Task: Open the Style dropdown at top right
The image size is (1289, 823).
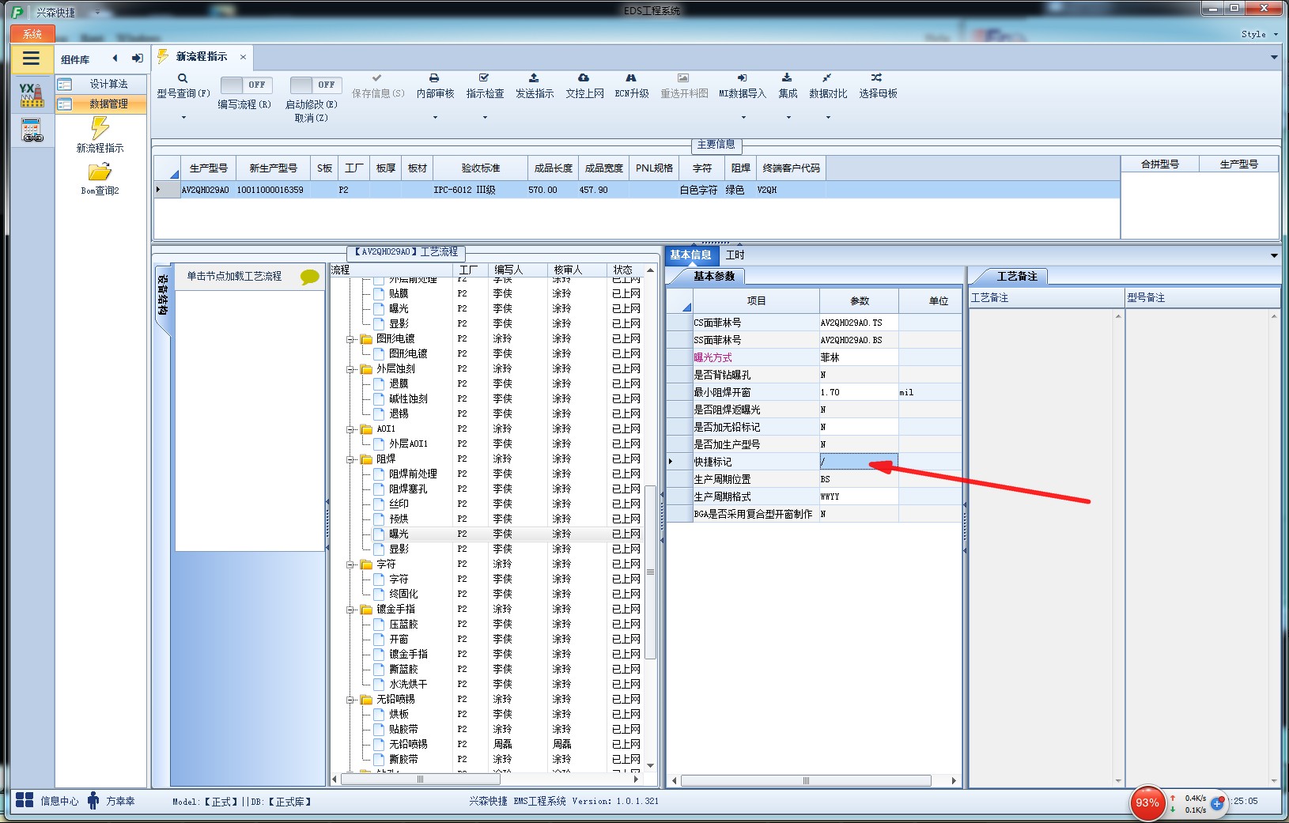Action: (1259, 35)
